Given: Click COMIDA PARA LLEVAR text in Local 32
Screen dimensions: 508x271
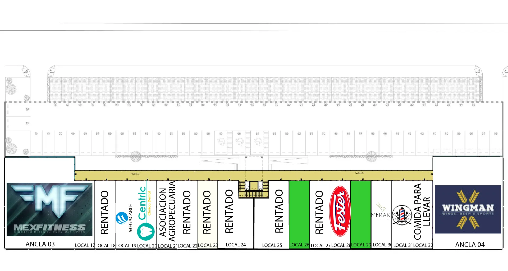Looking at the screenshot, I should 422,212.
